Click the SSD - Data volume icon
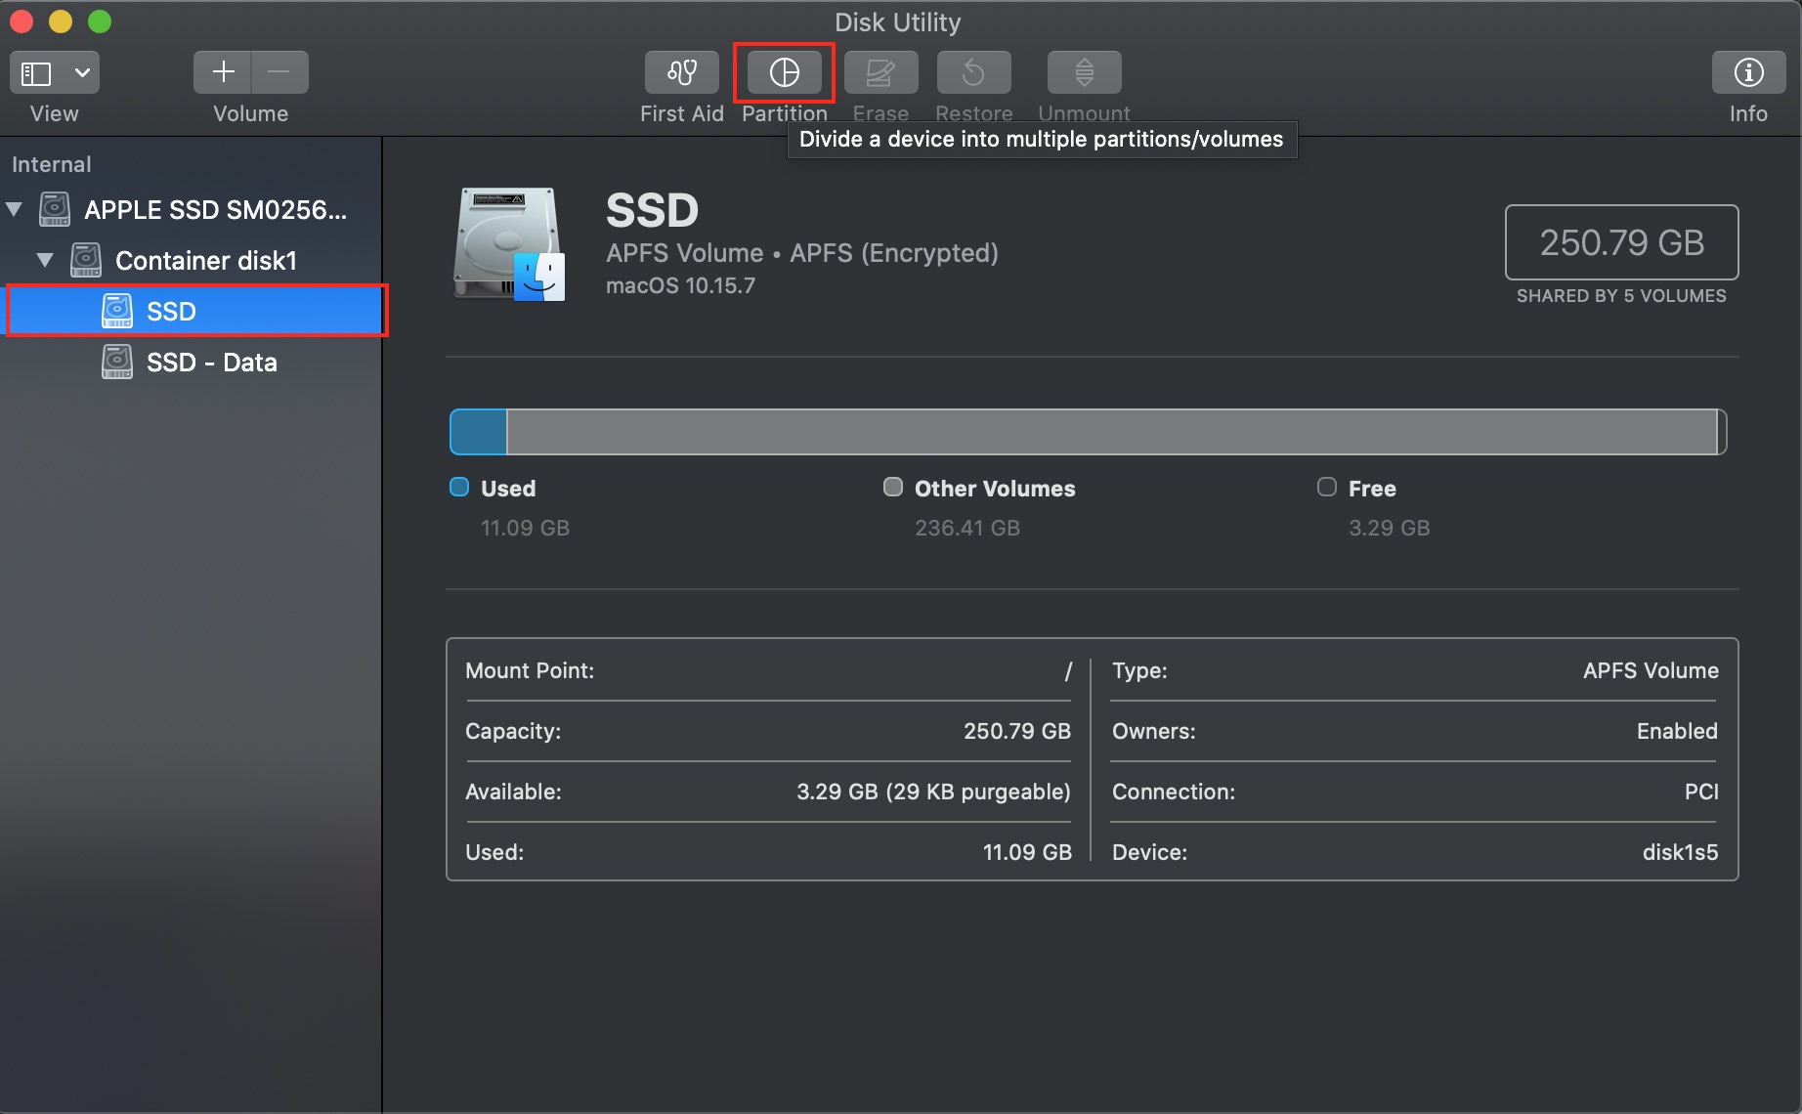 tap(117, 362)
